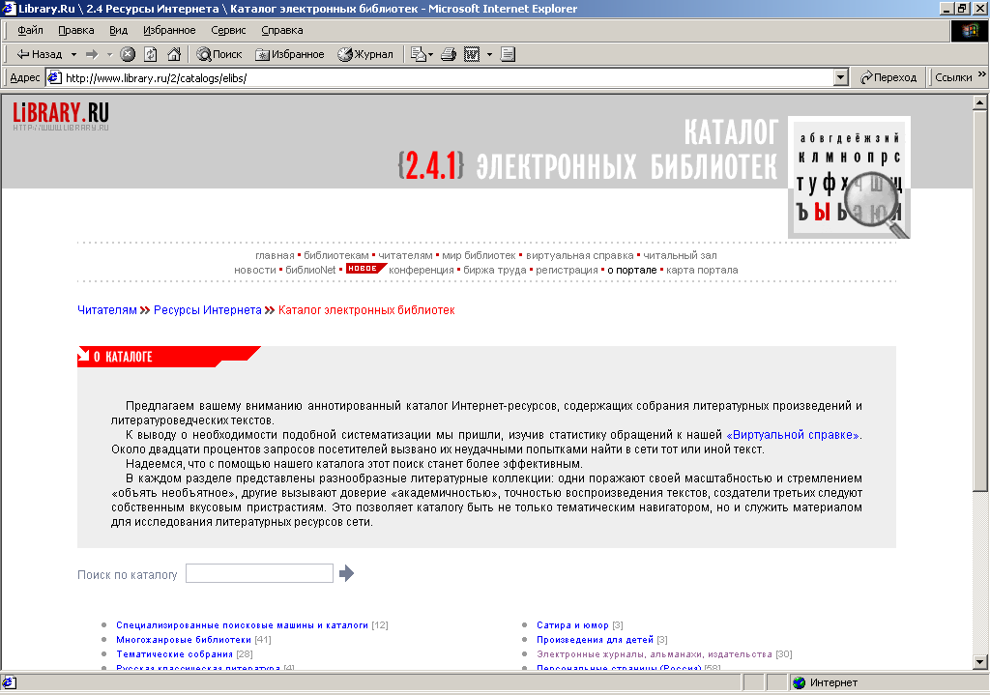Open the Журнал history button

coord(364,54)
